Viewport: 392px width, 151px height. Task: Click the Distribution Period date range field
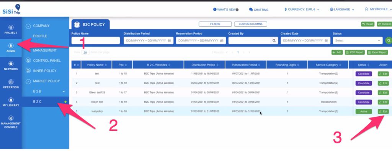[x=149, y=41]
